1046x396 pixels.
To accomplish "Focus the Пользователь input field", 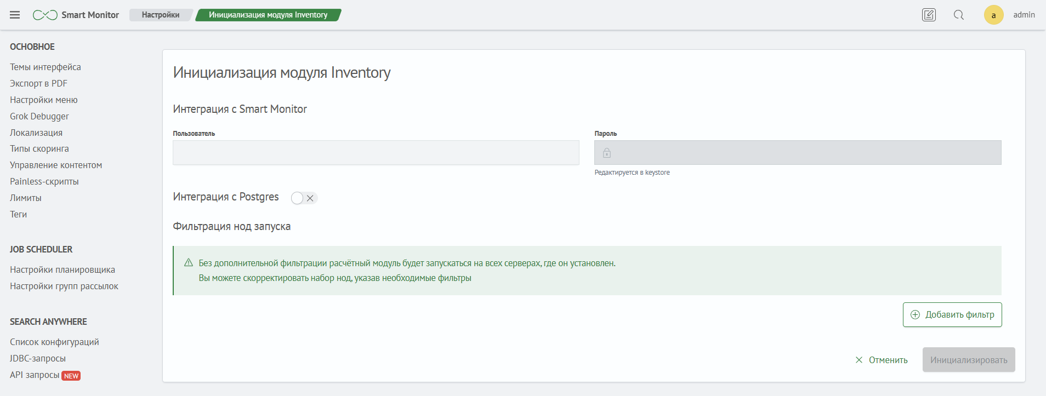I will 376,153.
